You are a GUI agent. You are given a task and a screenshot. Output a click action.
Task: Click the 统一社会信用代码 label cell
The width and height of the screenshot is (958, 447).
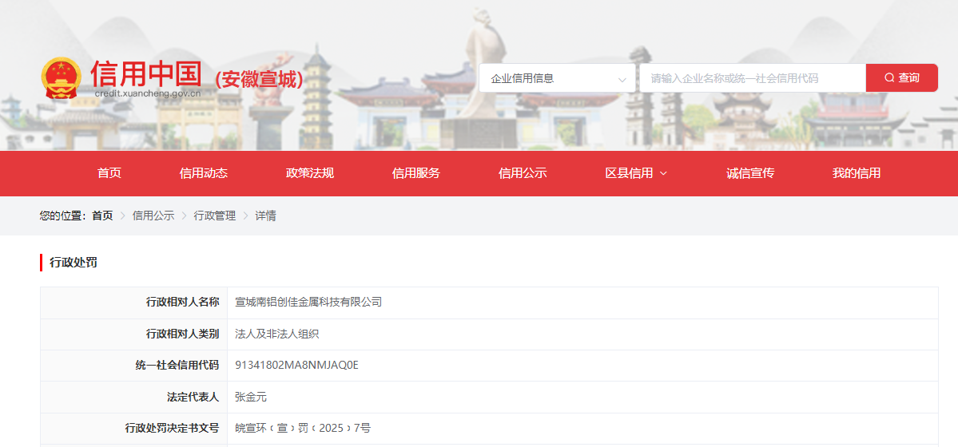(133, 365)
